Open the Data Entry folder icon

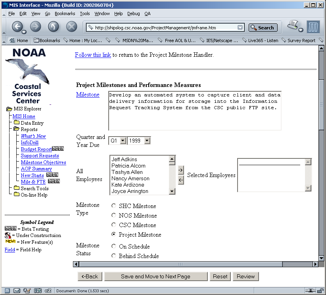(17, 122)
